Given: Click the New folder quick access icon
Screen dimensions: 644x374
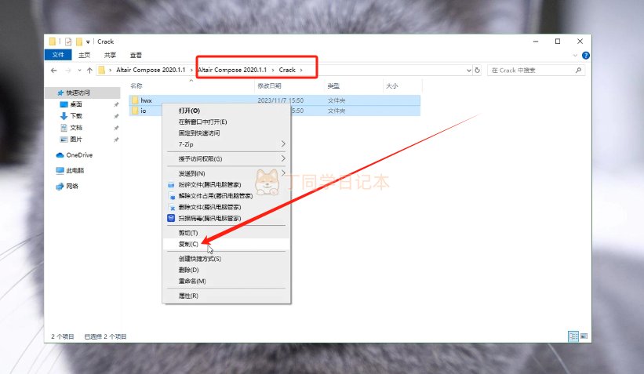Looking at the screenshot, I should (x=79, y=42).
